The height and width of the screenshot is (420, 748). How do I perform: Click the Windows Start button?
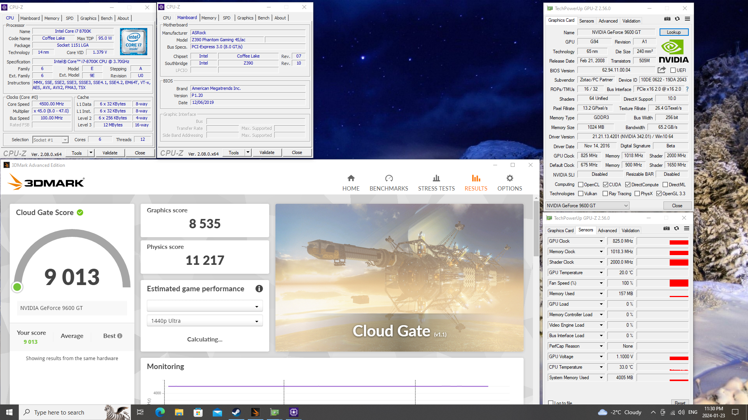[9, 412]
